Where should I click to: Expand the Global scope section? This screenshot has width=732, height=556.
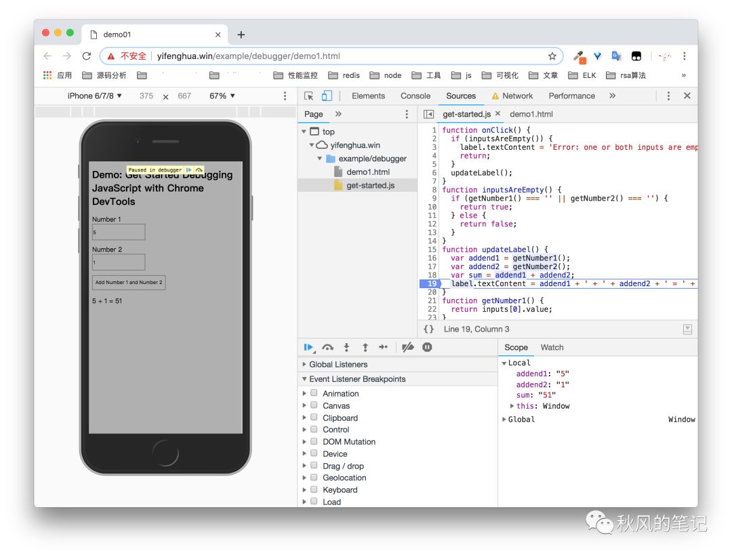click(504, 419)
